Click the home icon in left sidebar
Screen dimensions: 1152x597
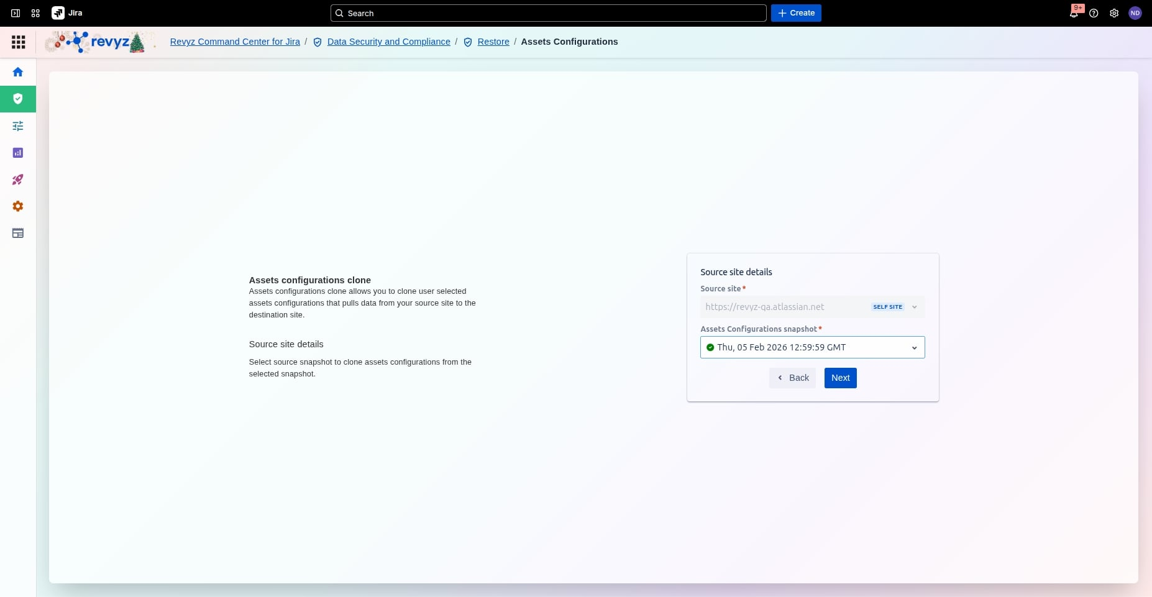[x=18, y=72]
